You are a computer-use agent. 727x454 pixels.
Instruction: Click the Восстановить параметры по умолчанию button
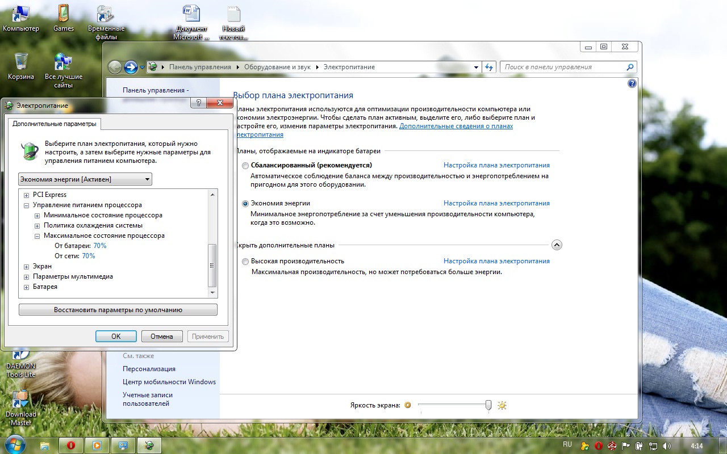click(118, 310)
